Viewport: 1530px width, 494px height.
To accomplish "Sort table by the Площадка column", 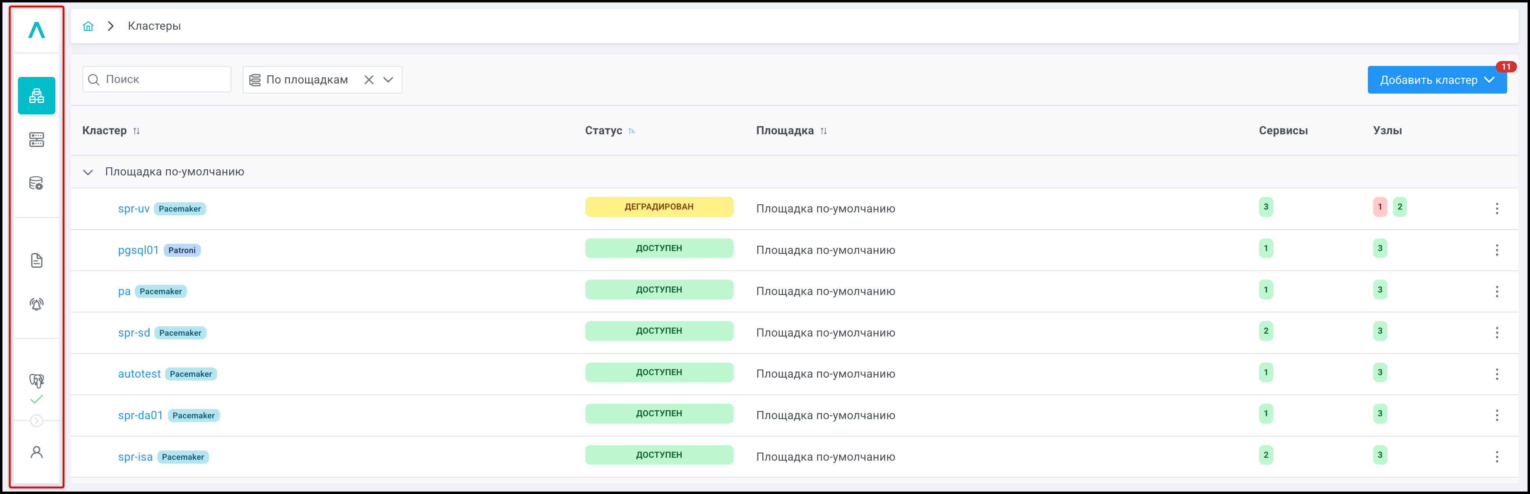I will click(x=823, y=131).
